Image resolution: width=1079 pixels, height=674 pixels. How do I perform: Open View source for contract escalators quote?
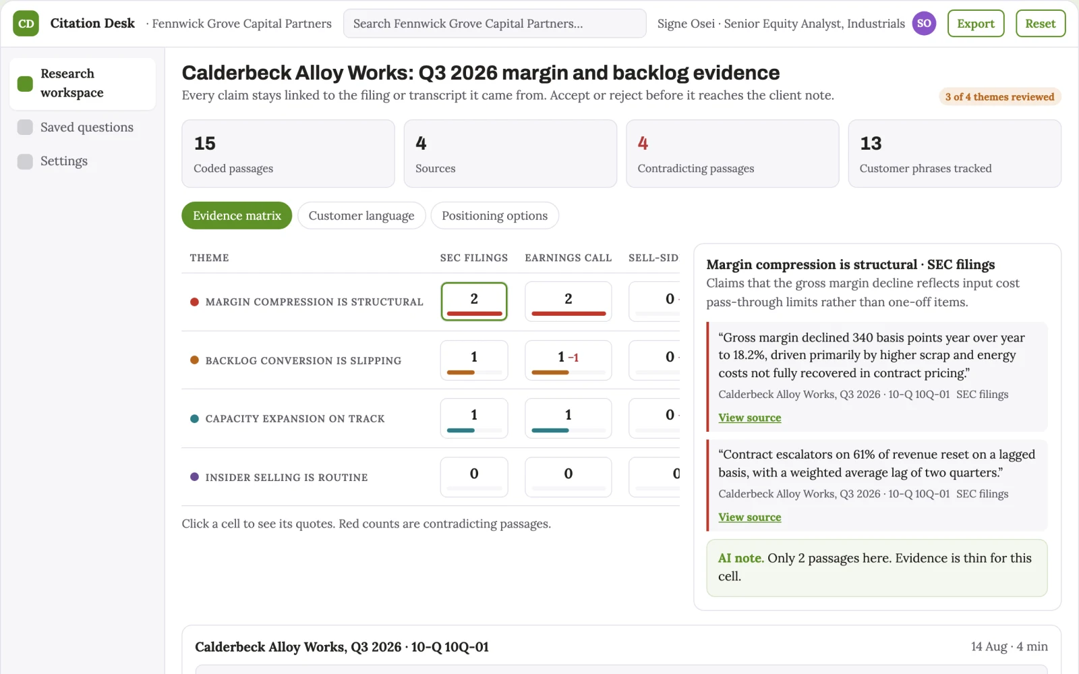(x=749, y=517)
